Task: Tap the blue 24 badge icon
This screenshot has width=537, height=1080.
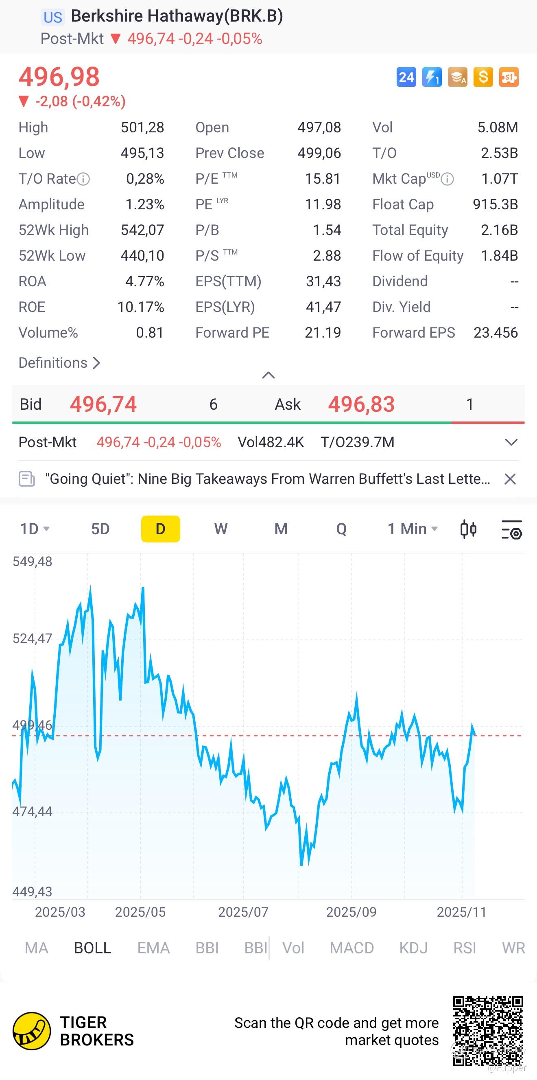Action: (406, 77)
